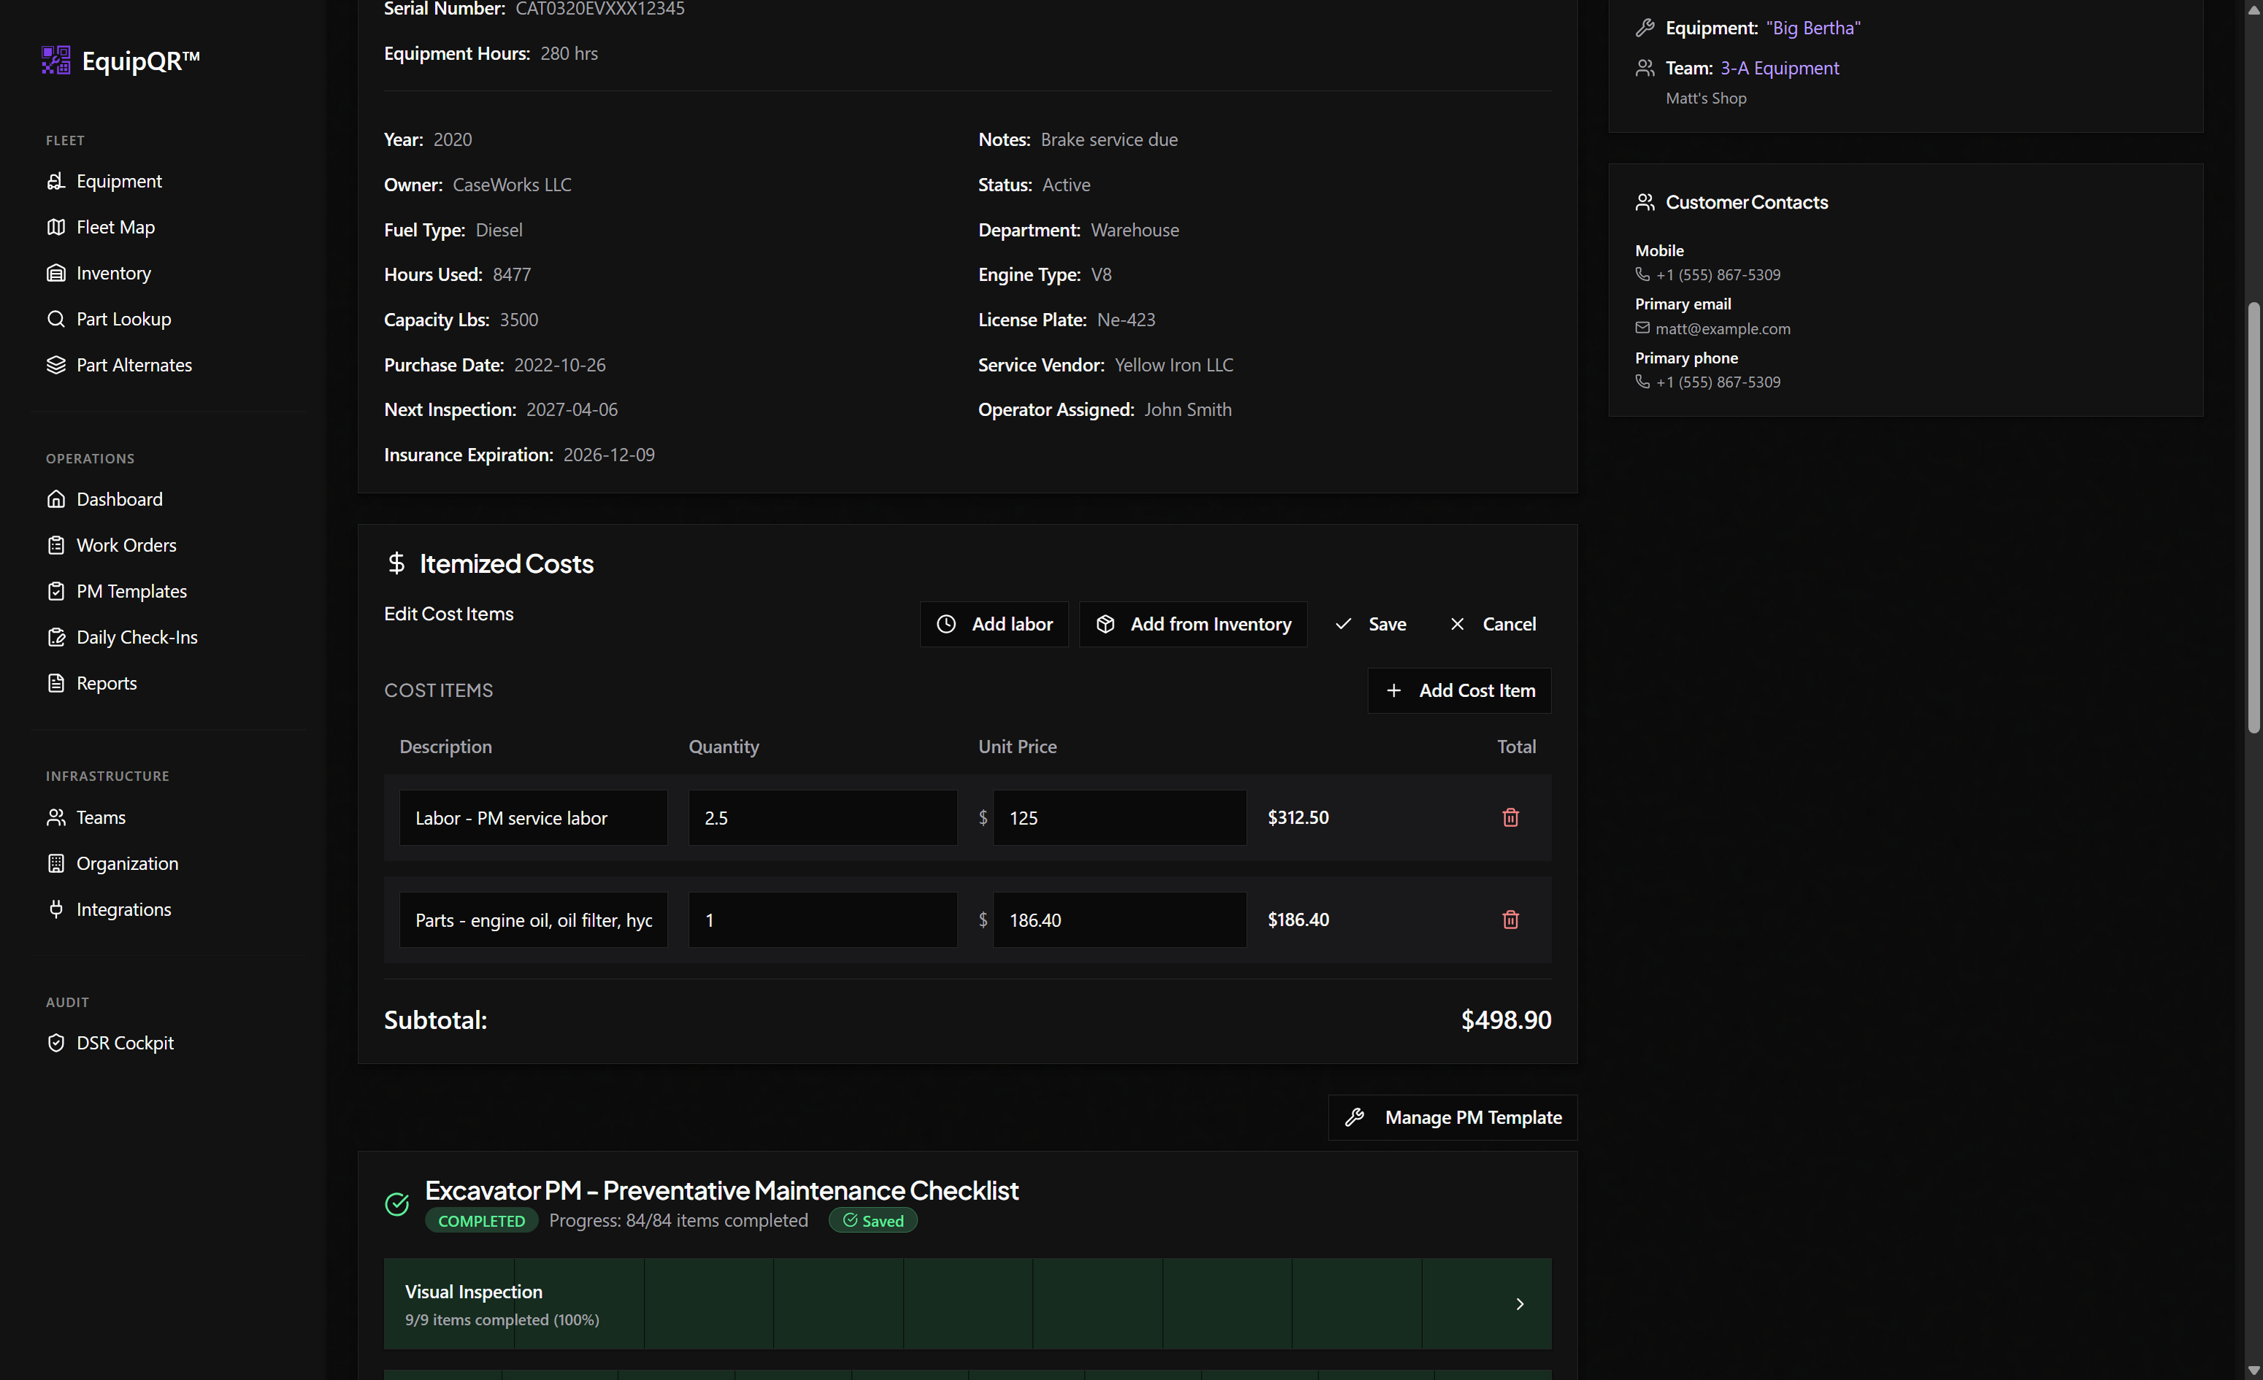This screenshot has height=1380, width=2263.
Task: Click the EquipQR logo icon
Action: [x=56, y=61]
